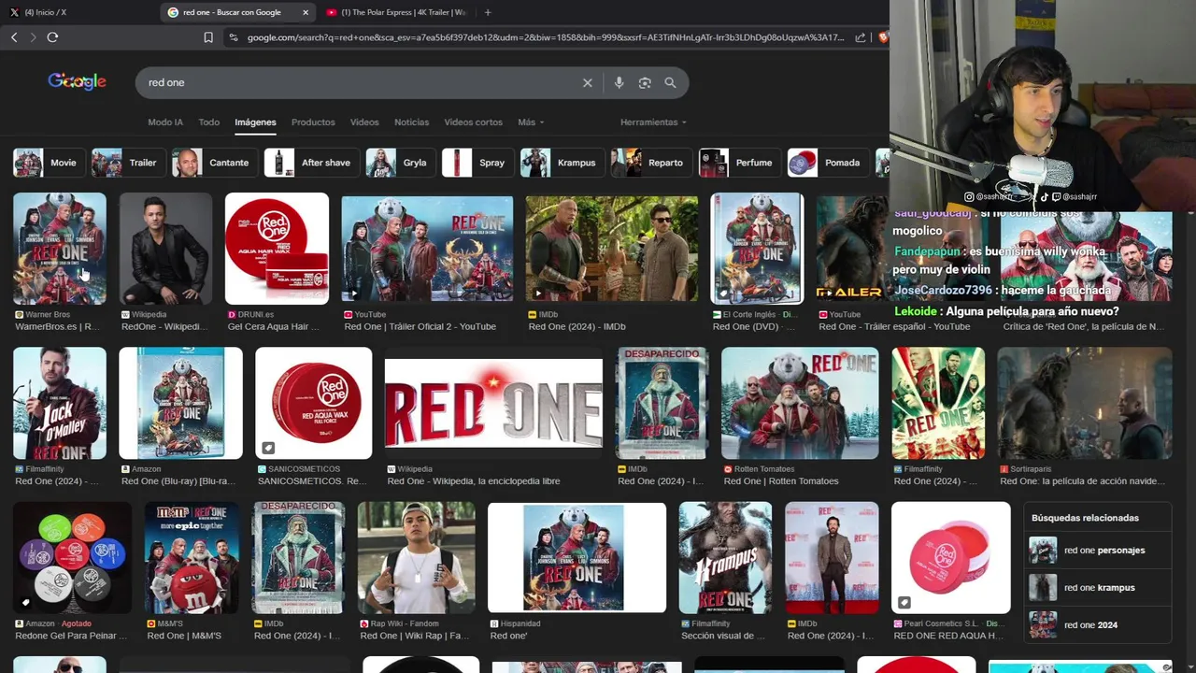This screenshot has width=1196, height=673.
Task: Switch to The Polar Express YouTube tab
Action: (x=397, y=12)
